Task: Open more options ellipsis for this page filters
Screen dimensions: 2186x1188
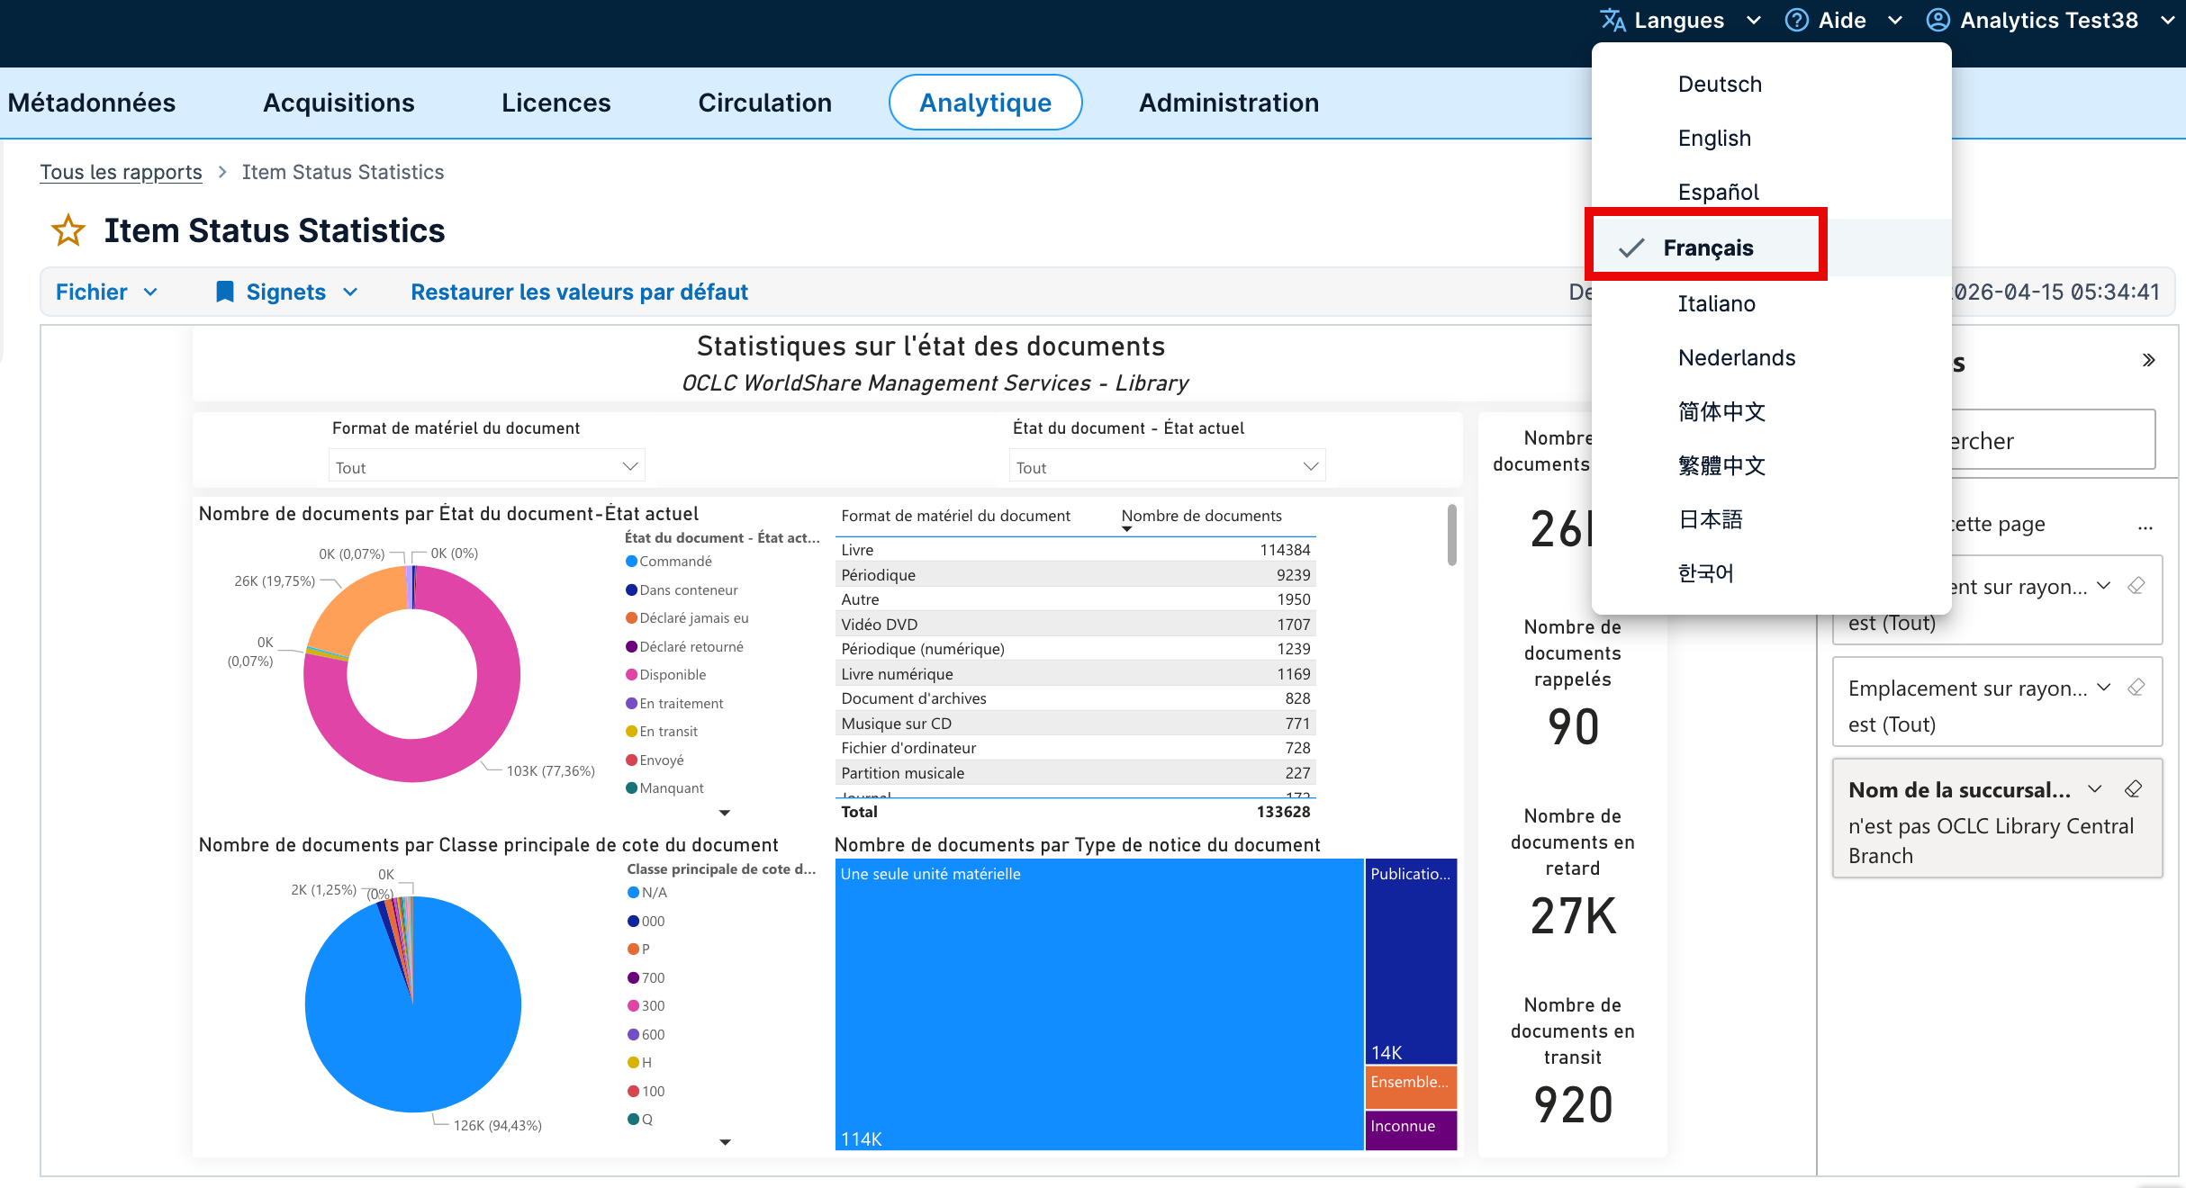Action: pyautogui.click(x=2145, y=527)
